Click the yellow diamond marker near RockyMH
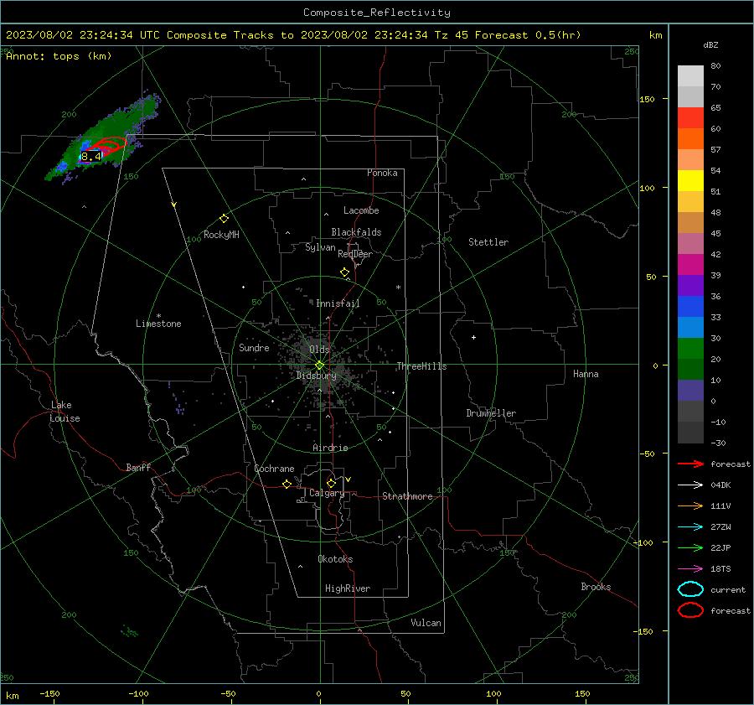Screen dimensions: 754x705 [224, 219]
